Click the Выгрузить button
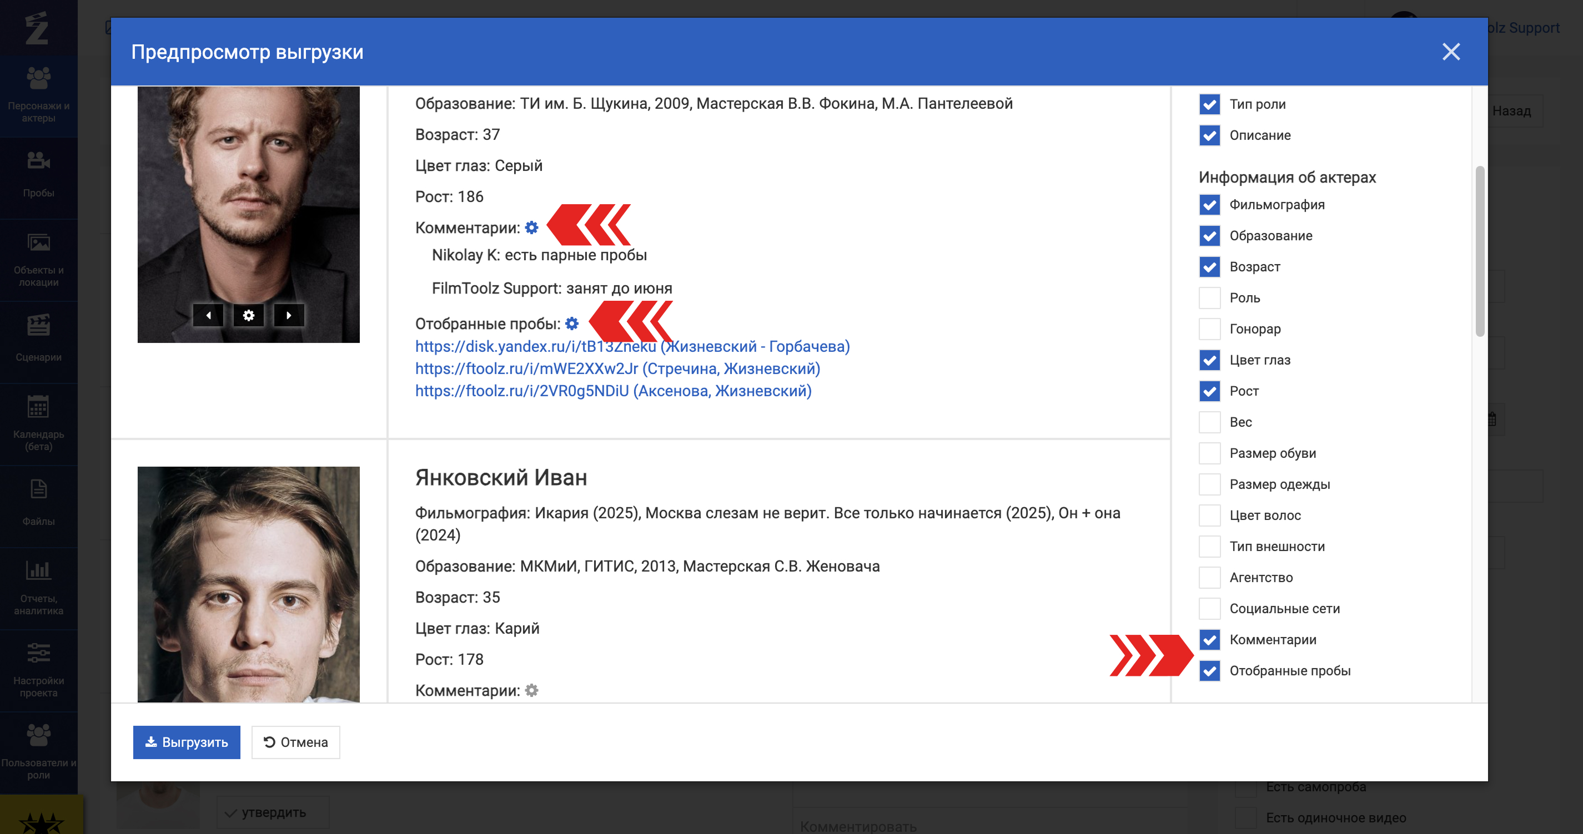The width and height of the screenshot is (1583, 834). point(186,742)
